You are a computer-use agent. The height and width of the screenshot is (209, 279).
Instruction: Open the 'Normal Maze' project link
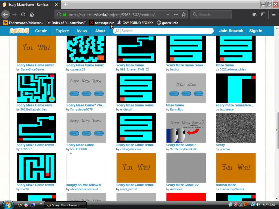226,185
